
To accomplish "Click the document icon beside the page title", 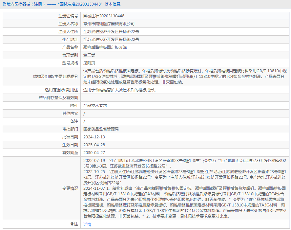I will [5, 4].
